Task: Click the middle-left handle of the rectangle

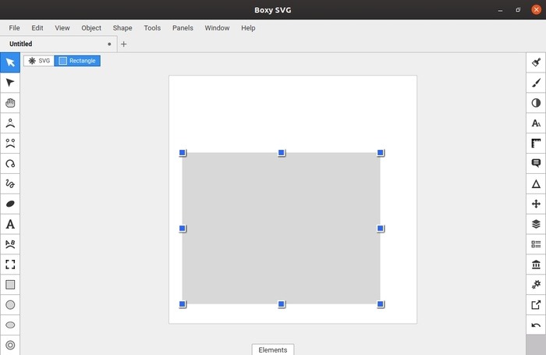Action: point(182,228)
